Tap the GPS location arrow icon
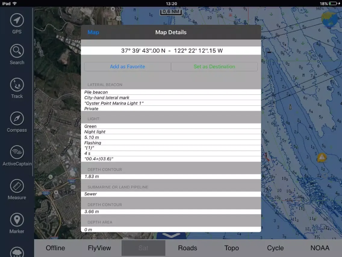342x257 pixels. tap(17, 20)
